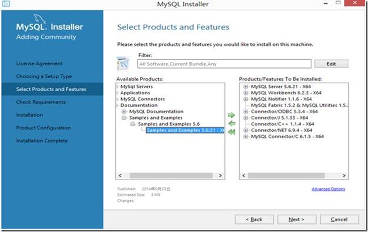Click the Edit filter button
The image size is (368, 232).
[331, 64]
